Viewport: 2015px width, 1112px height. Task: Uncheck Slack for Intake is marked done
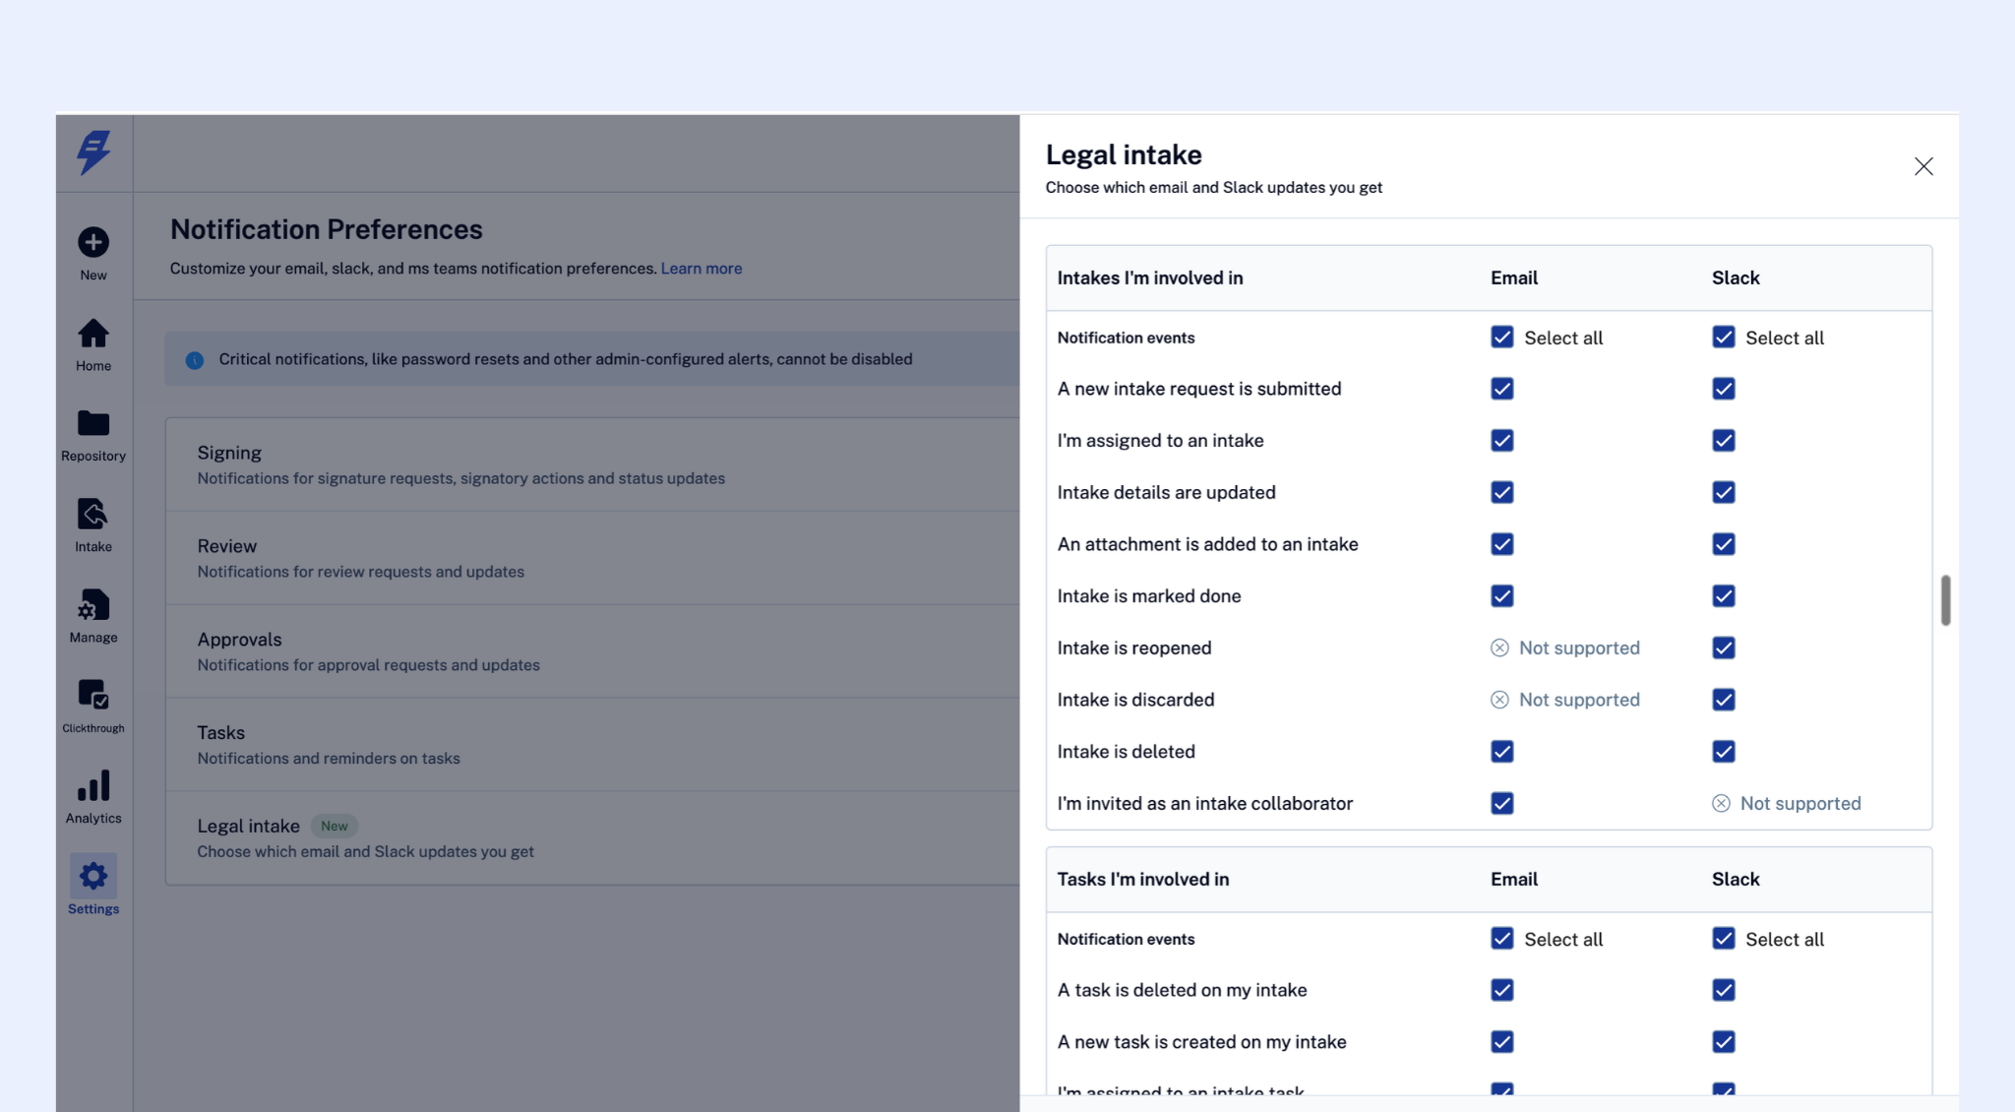pyautogui.click(x=1724, y=596)
